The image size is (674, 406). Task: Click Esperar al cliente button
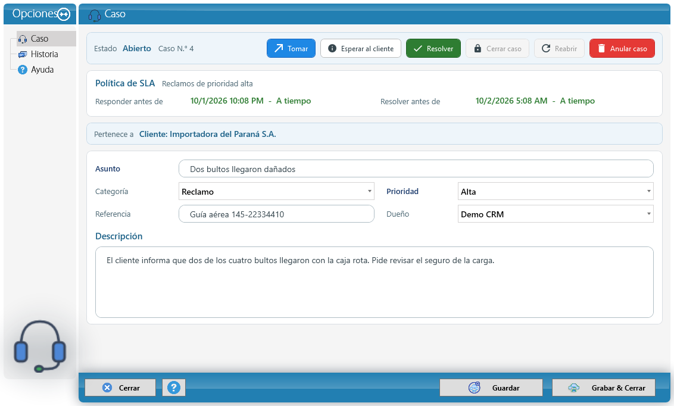(361, 49)
